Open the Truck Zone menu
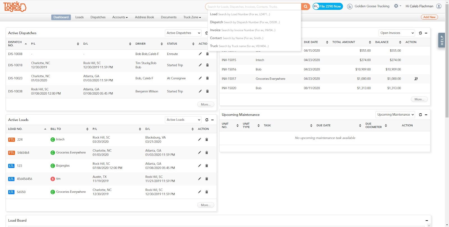 (x=192, y=17)
